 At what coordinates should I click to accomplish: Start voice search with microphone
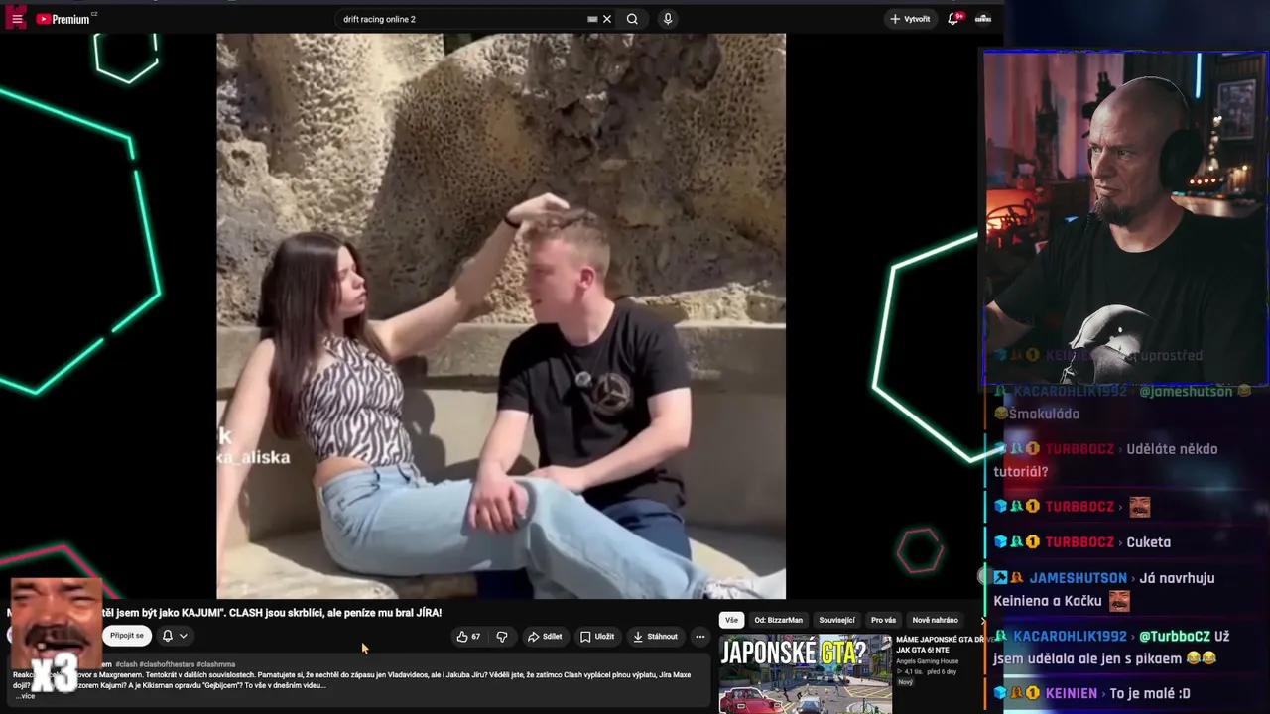tap(668, 19)
